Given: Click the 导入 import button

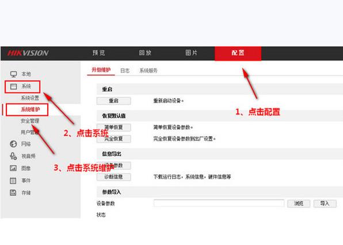Looking at the screenshot, I should (325, 203).
